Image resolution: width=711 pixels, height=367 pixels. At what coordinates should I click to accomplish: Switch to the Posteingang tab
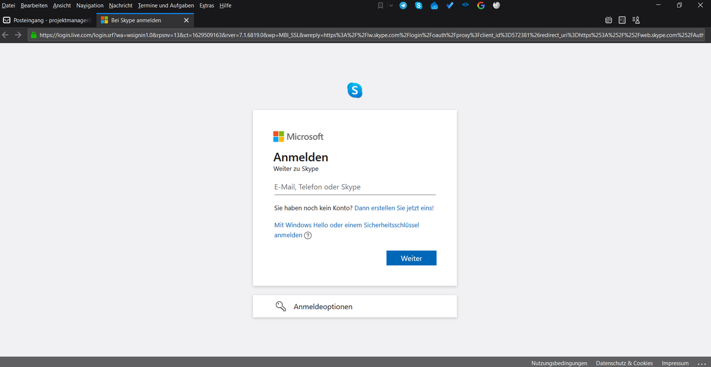48,20
